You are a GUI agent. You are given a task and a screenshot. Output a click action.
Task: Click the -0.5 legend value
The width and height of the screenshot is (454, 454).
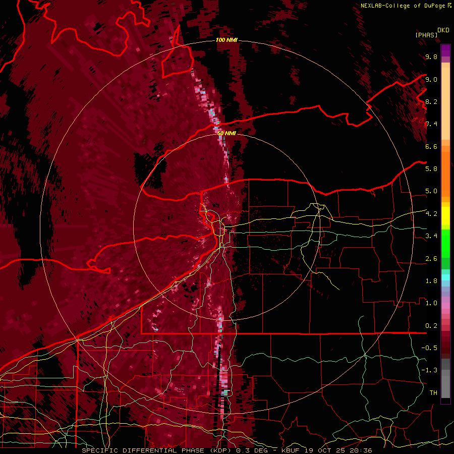(x=429, y=348)
